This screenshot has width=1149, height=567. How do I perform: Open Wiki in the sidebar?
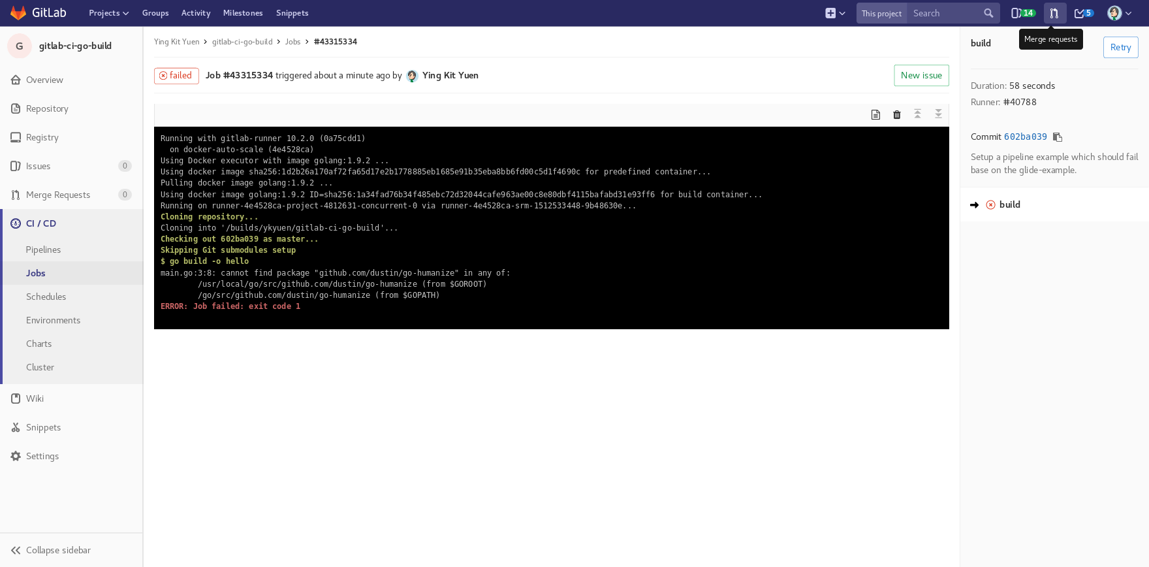[x=71, y=398]
